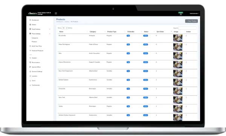
Task: Sort table by Orderable column
Action: (x=131, y=32)
